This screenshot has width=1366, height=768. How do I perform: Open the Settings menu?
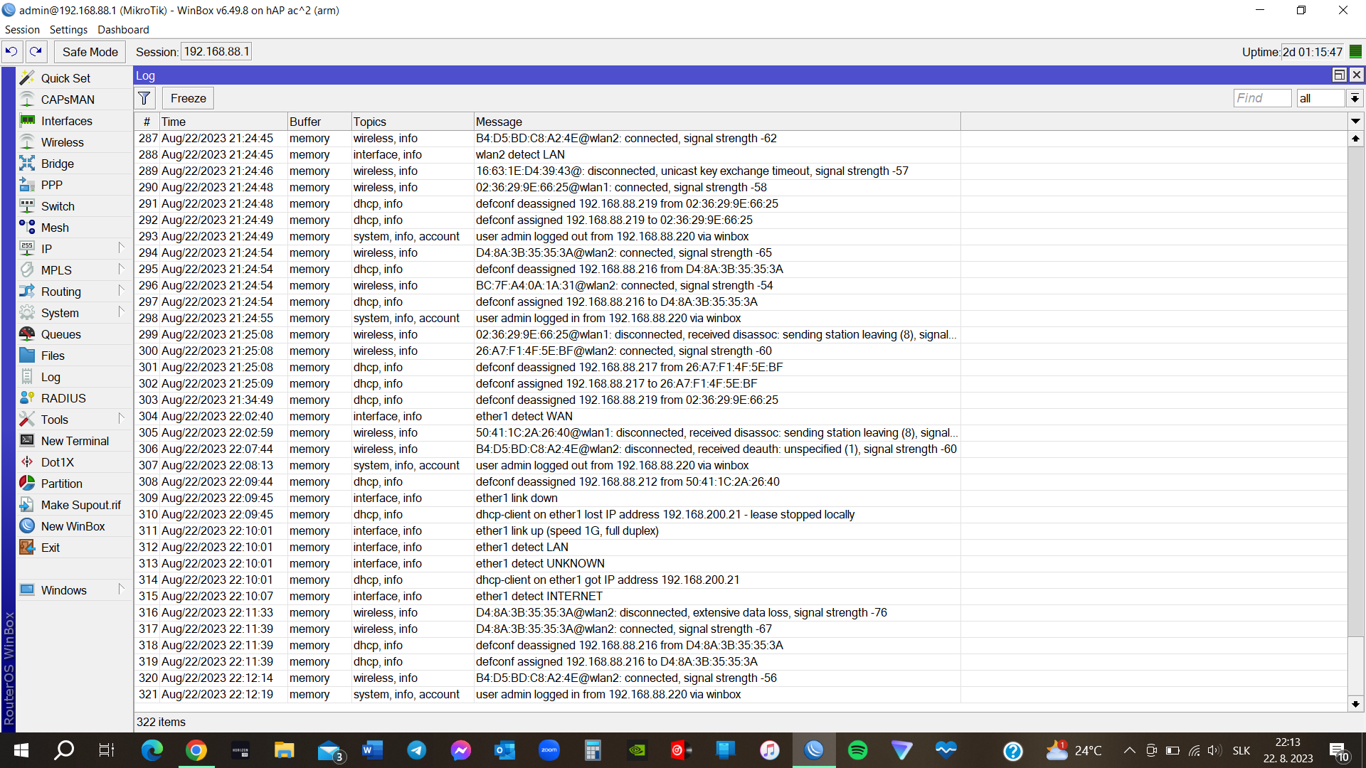[x=68, y=30]
